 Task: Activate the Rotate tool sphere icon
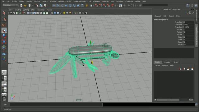click(x=4, y=36)
